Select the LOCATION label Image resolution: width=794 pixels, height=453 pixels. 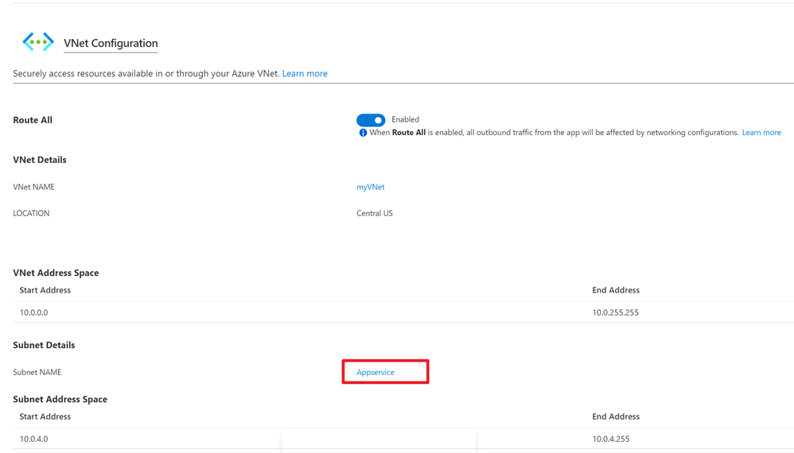tap(31, 213)
